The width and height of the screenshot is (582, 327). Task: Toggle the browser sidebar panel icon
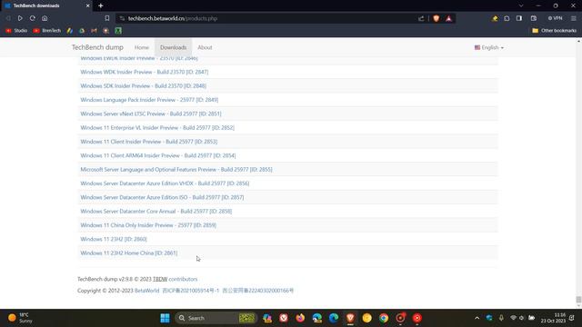coord(519,18)
